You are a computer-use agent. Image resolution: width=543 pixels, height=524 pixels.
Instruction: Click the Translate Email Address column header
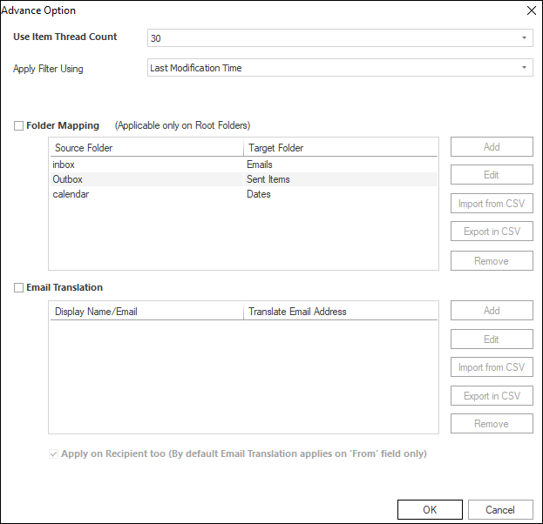[340, 312]
